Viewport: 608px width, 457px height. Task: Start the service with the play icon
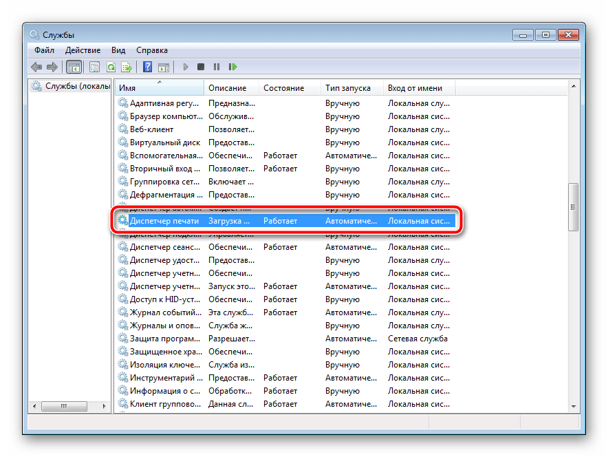point(186,67)
